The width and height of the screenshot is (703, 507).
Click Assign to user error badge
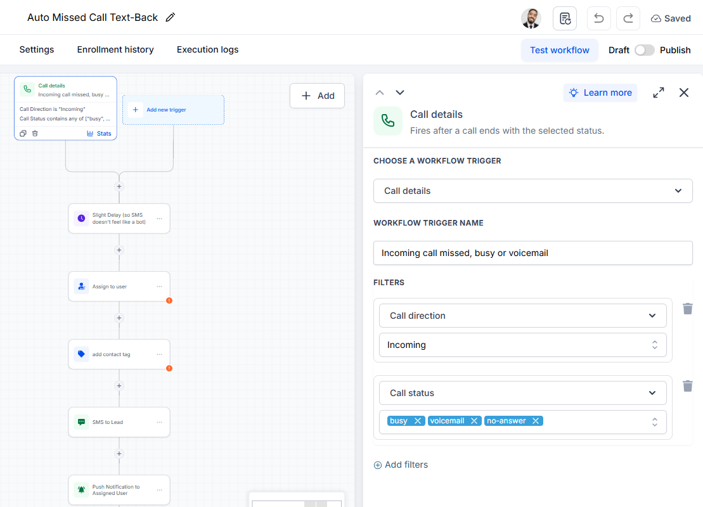(169, 300)
